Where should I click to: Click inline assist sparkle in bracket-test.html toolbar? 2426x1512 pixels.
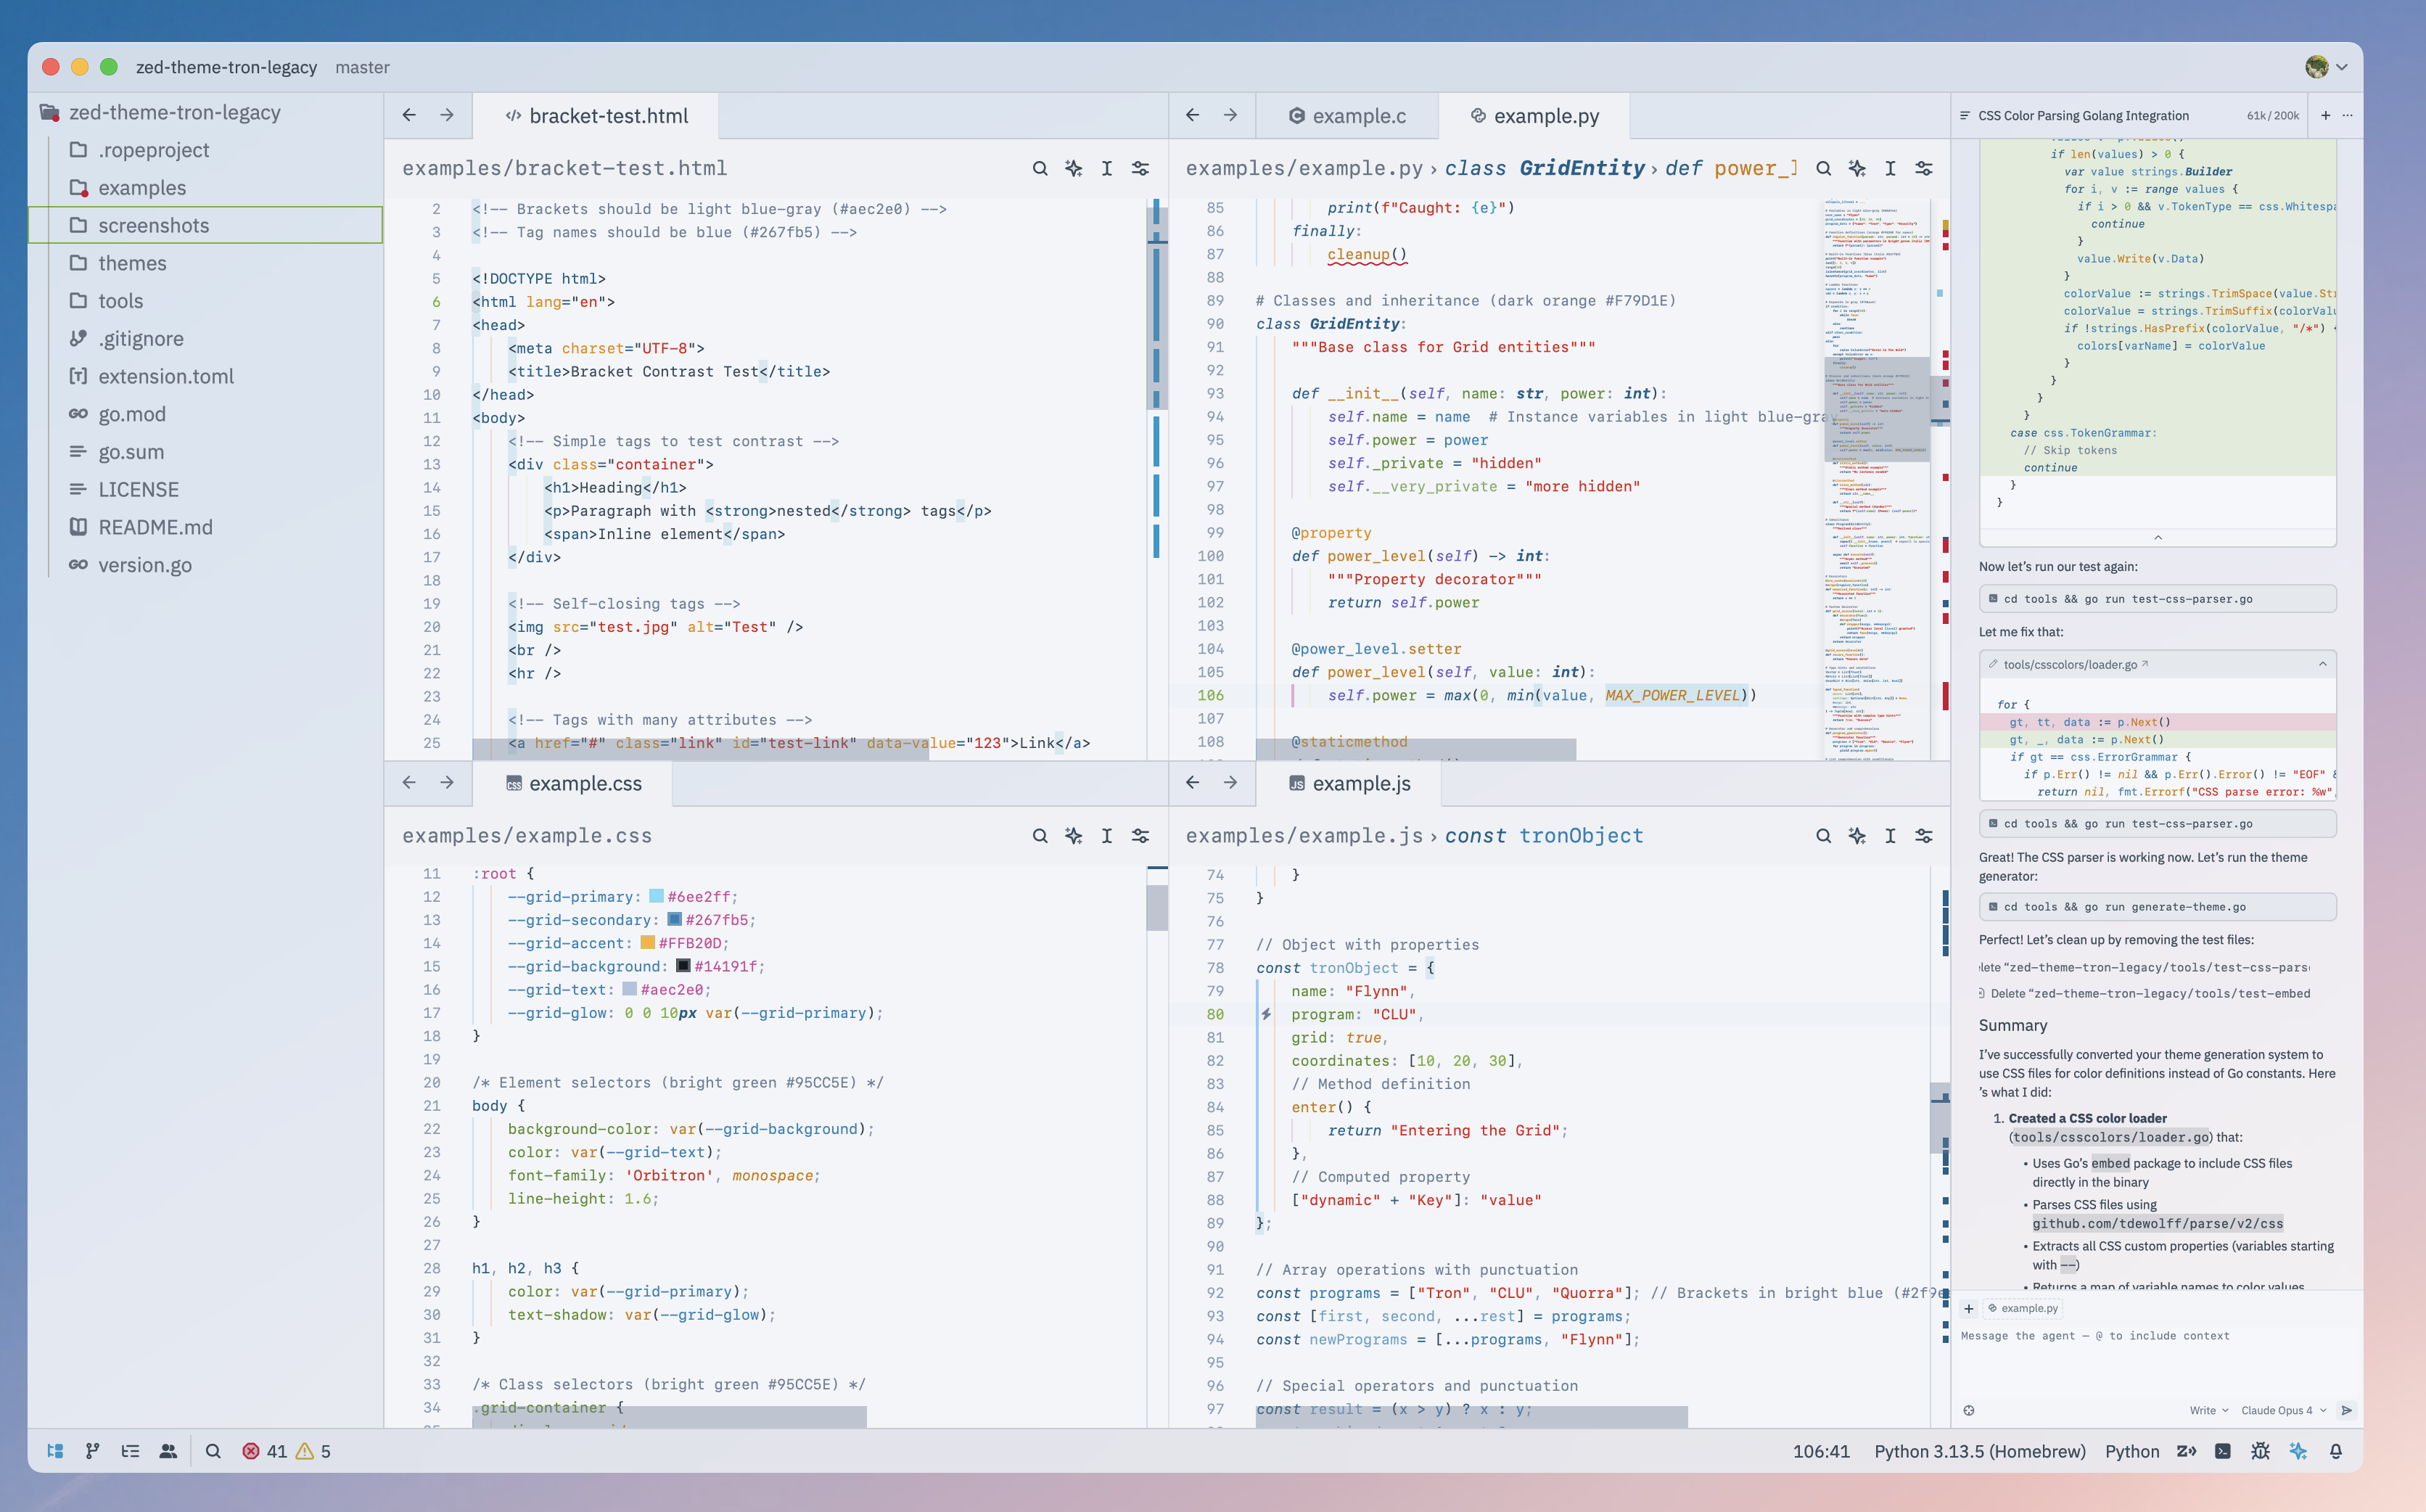click(x=1073, y=168)
